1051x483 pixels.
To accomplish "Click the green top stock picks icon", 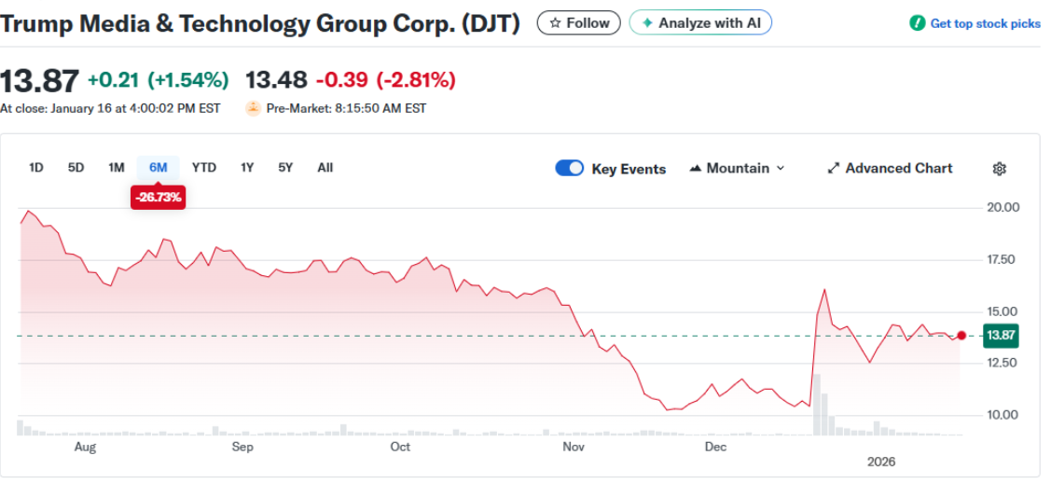I will (x=918, y=23).
